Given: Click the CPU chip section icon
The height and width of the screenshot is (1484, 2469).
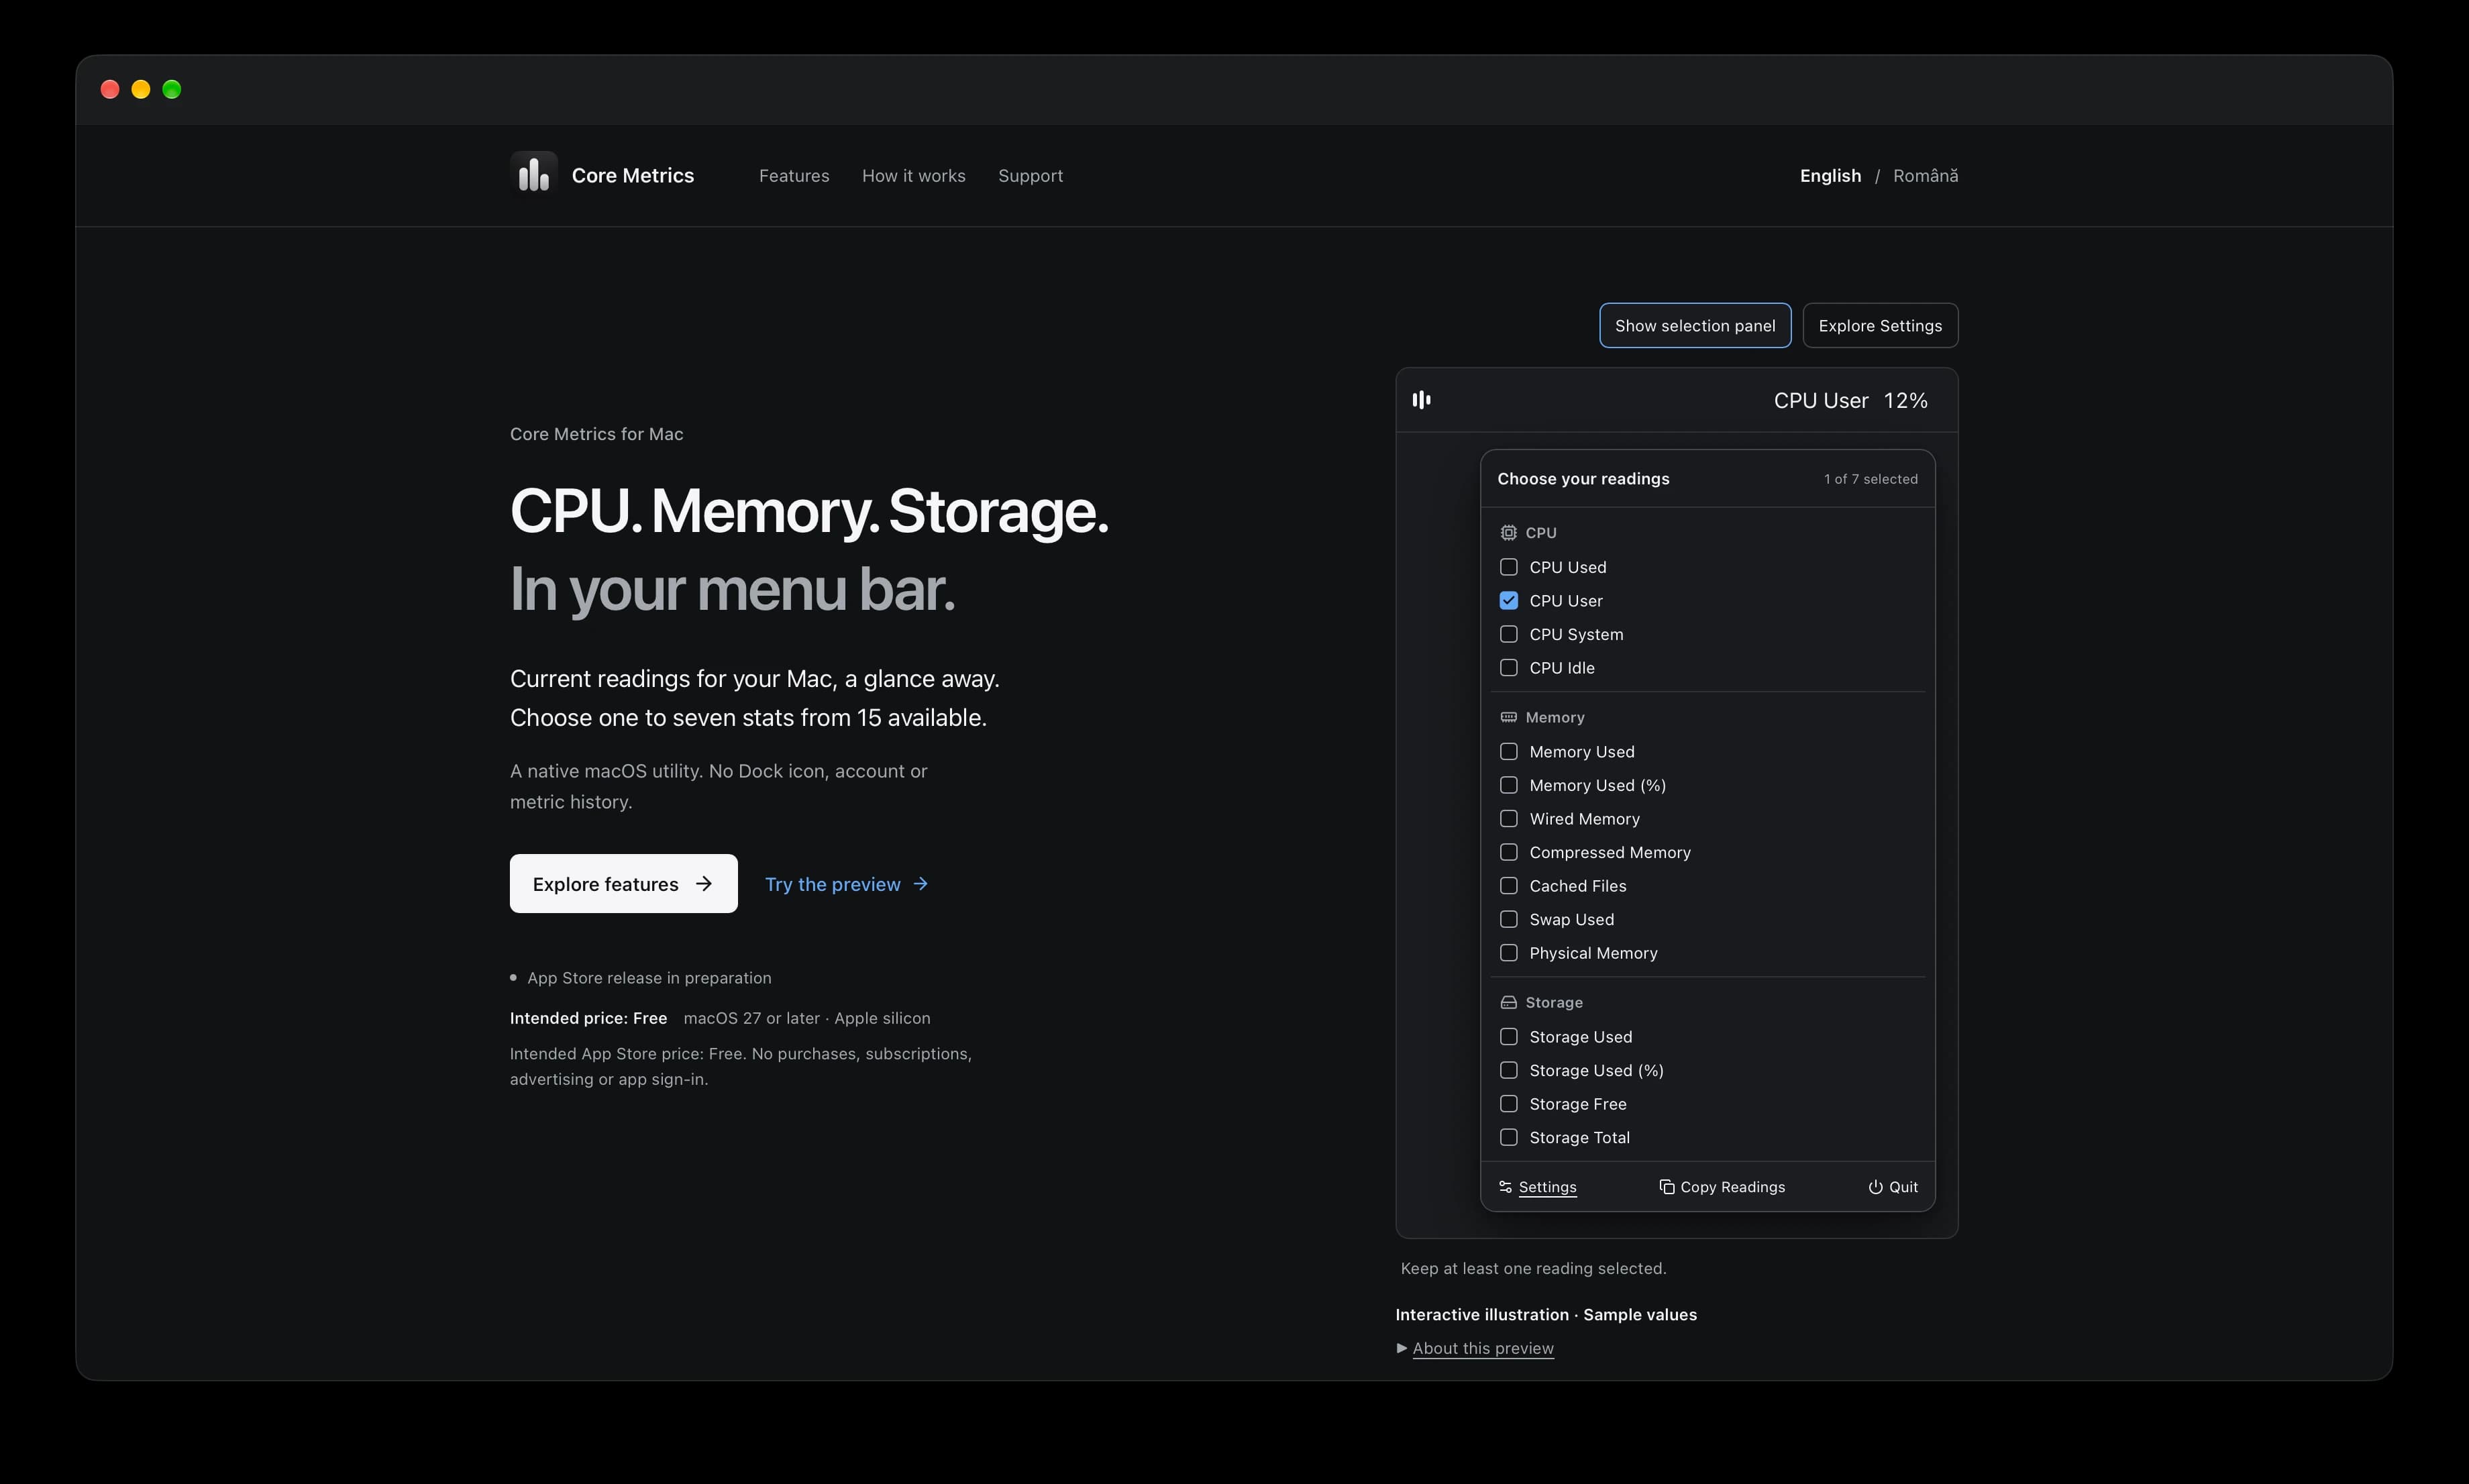Looking at the screenshot, I should point(1508,533).
